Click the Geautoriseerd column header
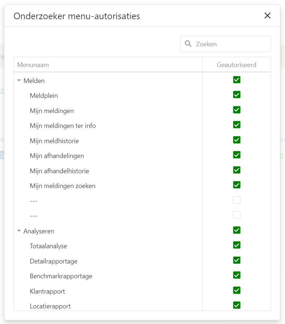 tap(236, 65)
